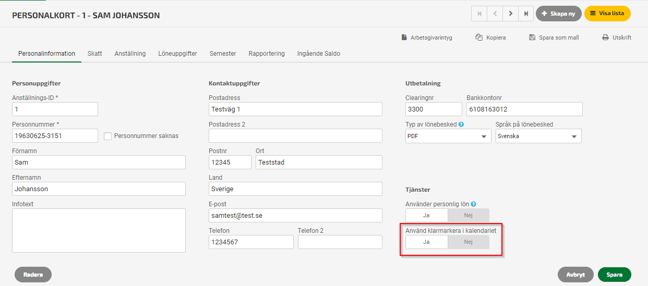The image size is (648, 286).
Task: Open the Typ av lönebesked PDF dropdown
Action: (448, 136)
